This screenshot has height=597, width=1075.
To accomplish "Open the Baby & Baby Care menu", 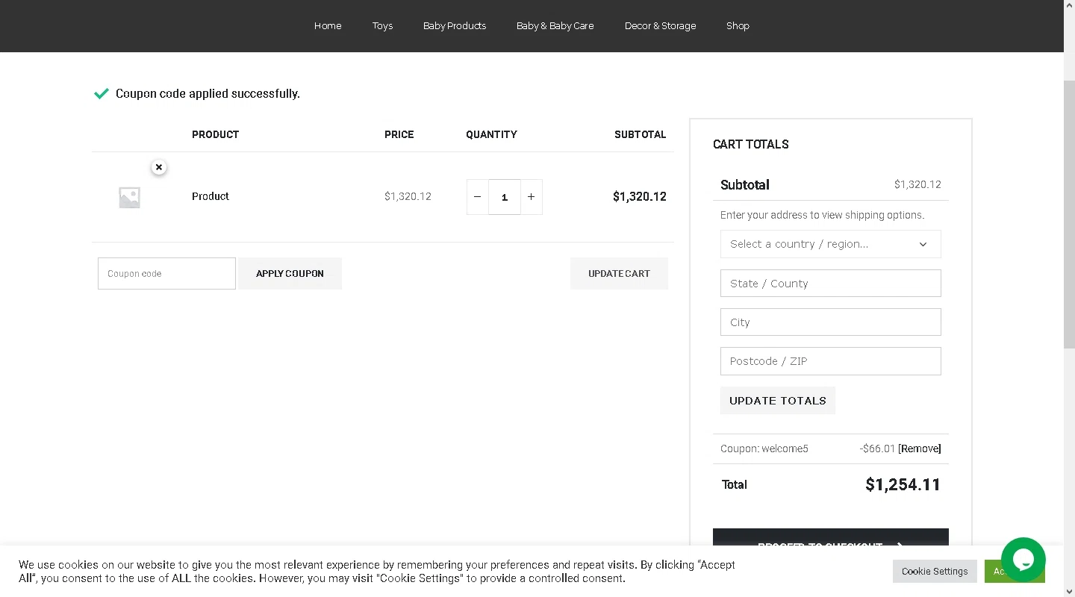I will [x=555, y=25].
